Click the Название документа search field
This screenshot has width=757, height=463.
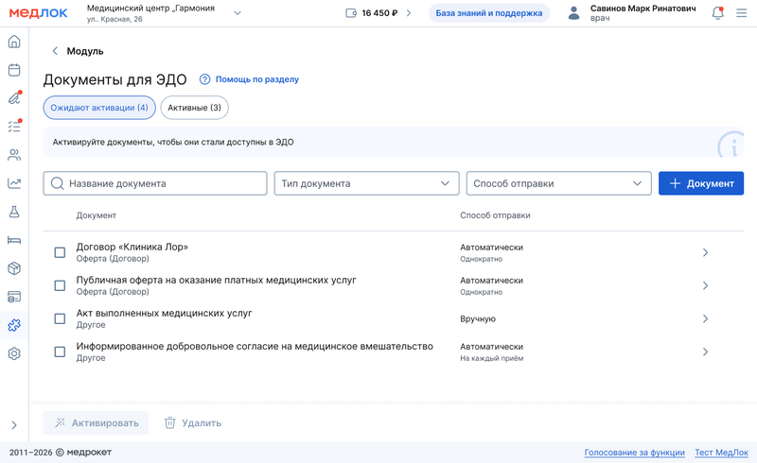pyautogui.click(x=155, y=183)
